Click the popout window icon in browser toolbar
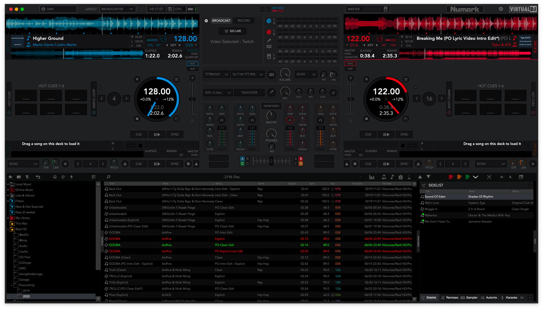The width and height of the screenshot is (543, 309). (521, 177)
